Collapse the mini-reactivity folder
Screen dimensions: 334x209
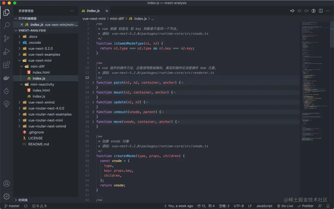coord(46,84)
